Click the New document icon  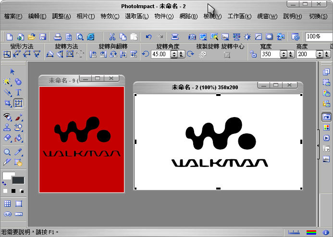[10, 37]
